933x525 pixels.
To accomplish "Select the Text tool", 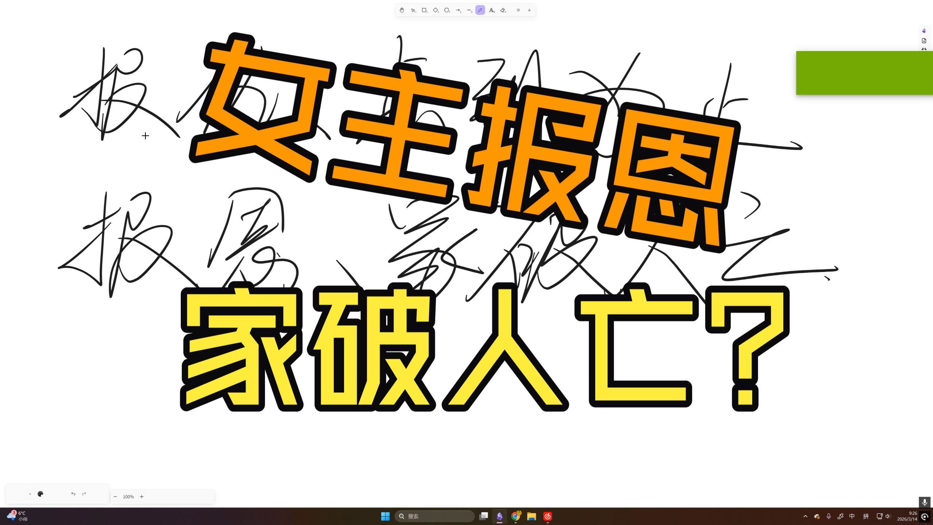I will click(492, 10).
